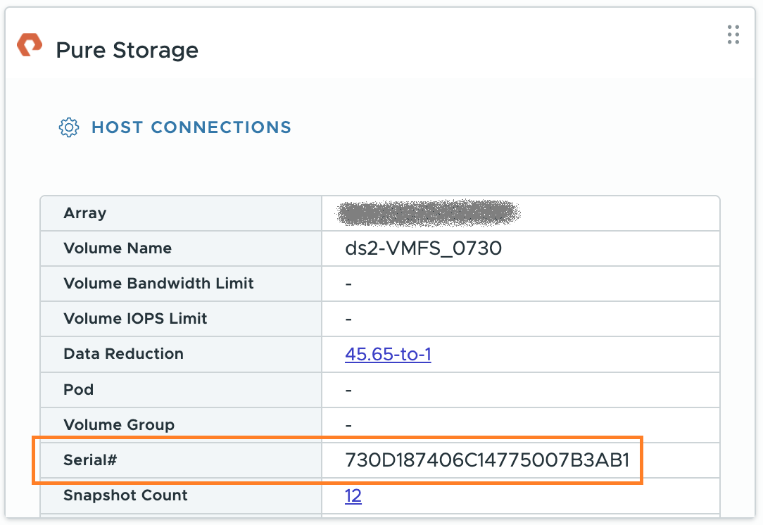
Task: Click the orange Pure Storage square emblem
Action: click(x=29, y=44)
